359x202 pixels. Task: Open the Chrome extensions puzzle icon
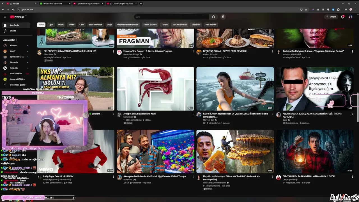338,10
